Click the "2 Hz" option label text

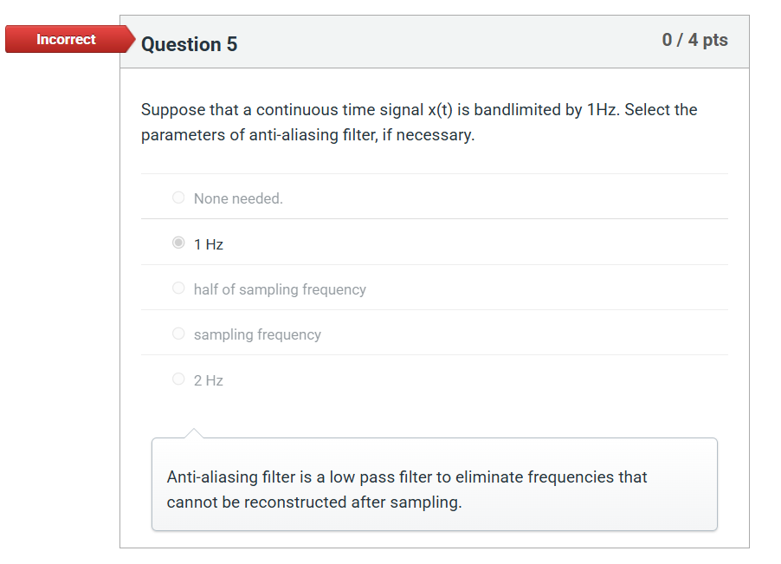tap(208, 379)
